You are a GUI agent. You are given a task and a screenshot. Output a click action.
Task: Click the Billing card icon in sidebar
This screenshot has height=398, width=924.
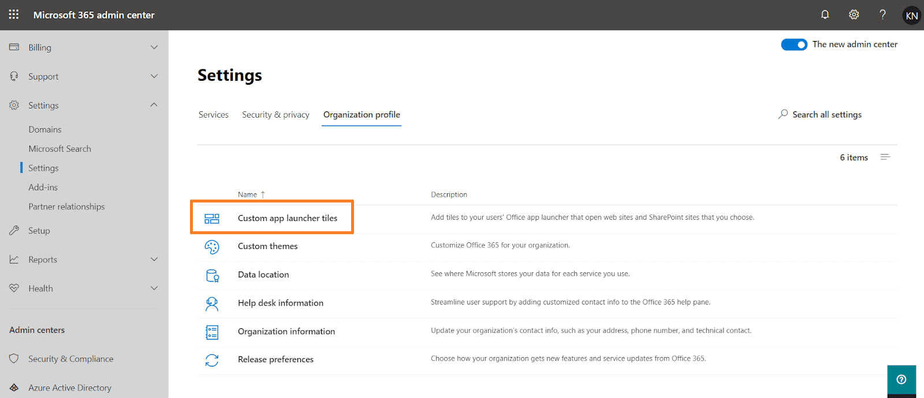[14, 47]
